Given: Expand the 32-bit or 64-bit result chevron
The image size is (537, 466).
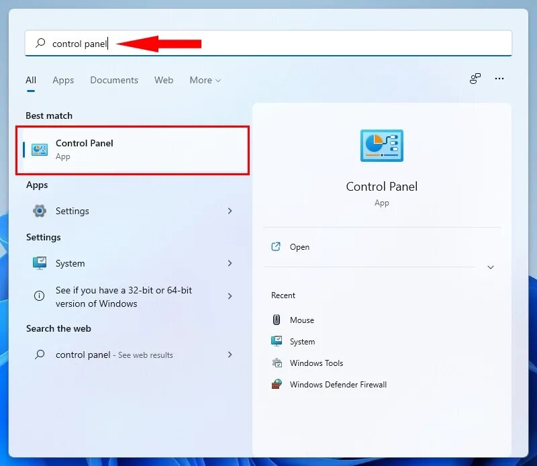Looking at the screenshot, I should (230, 296).
